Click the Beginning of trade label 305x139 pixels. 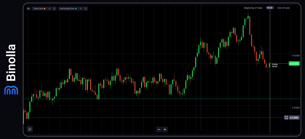coord(253,8)
